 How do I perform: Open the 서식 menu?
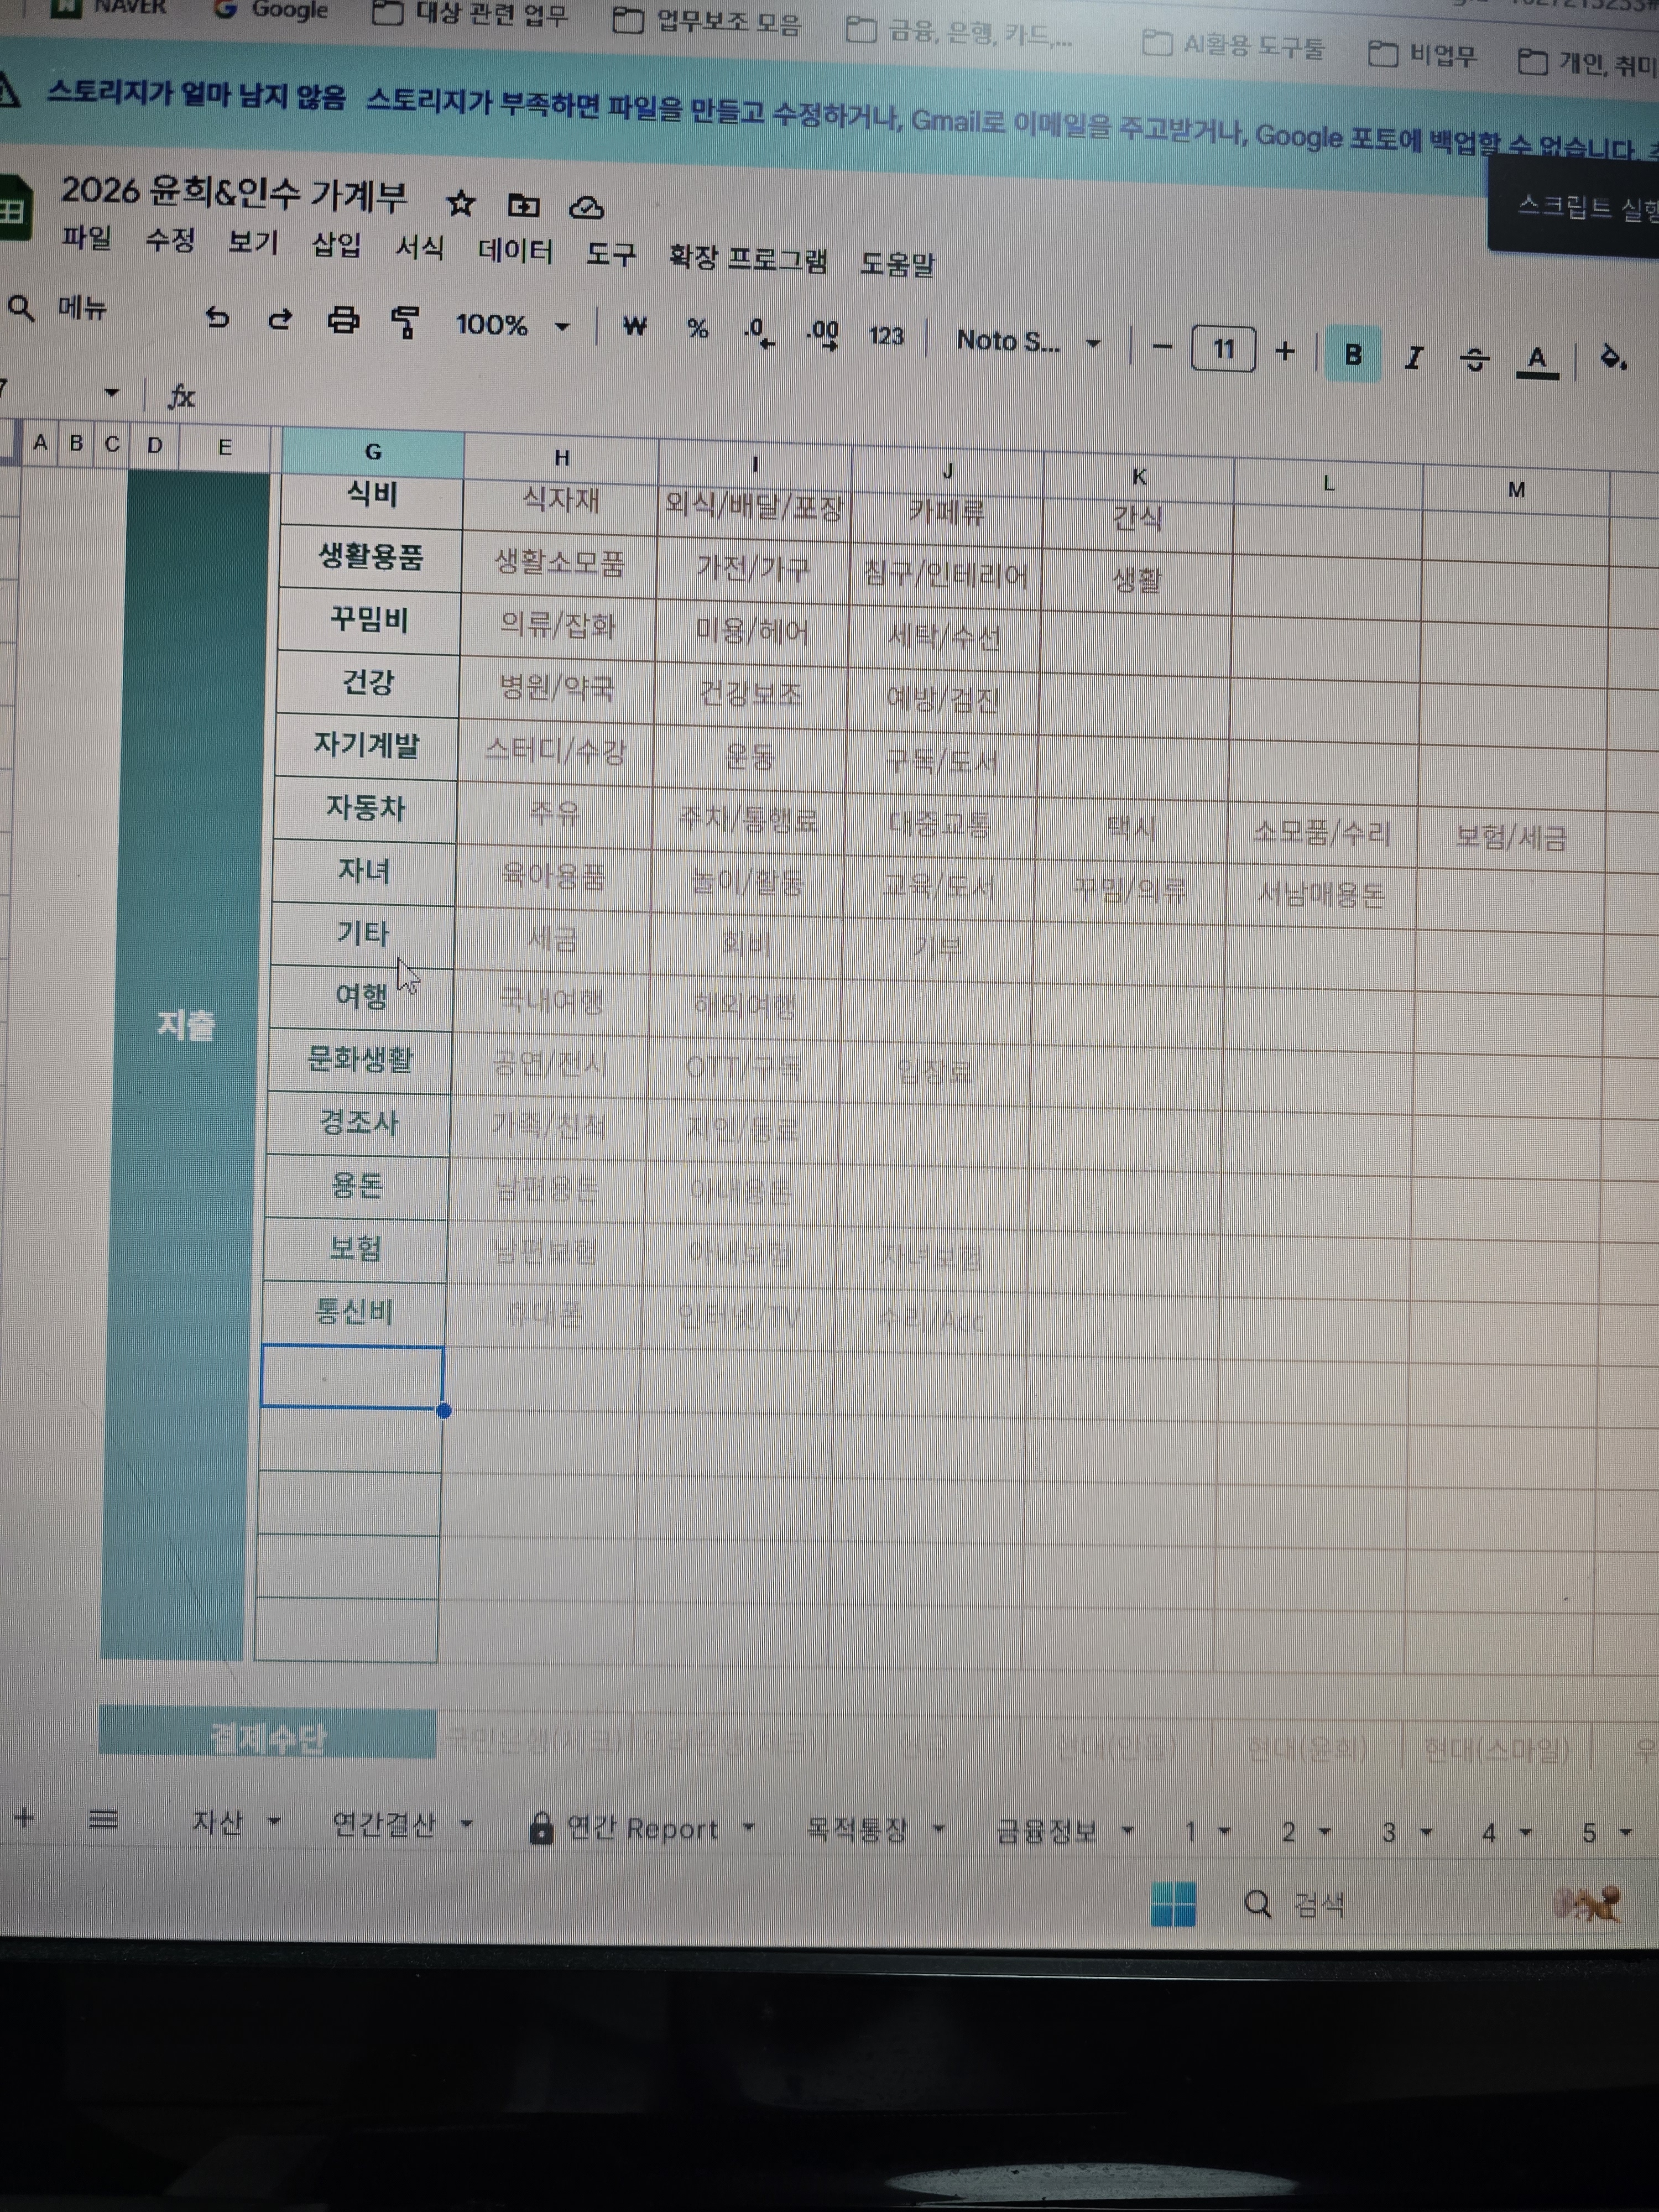(420, 248)
